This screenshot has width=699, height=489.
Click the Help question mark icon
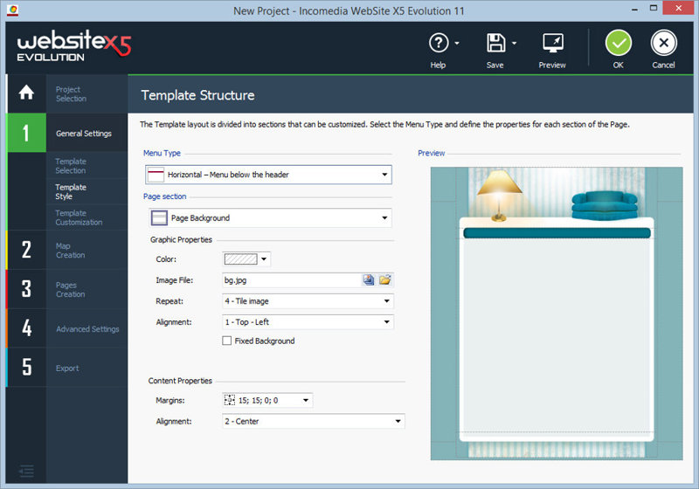[x=438, y=43]
